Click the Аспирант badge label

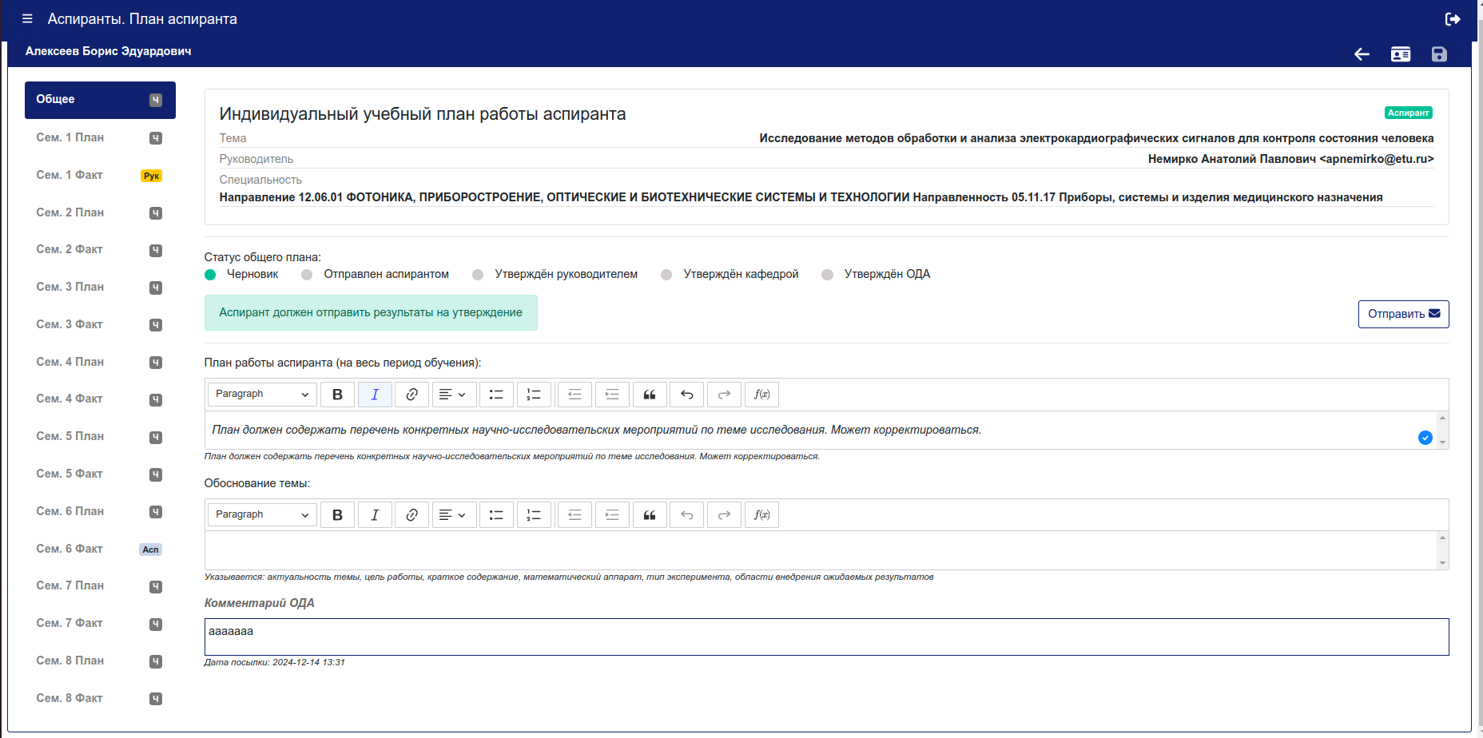click(x=1408, y=113)
